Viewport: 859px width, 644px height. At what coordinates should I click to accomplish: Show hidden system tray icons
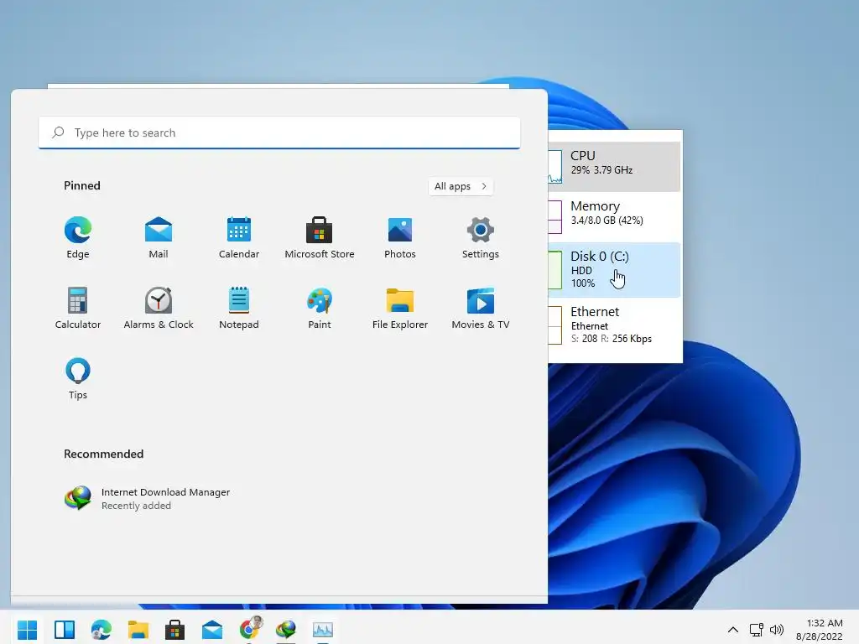(733, 630)
